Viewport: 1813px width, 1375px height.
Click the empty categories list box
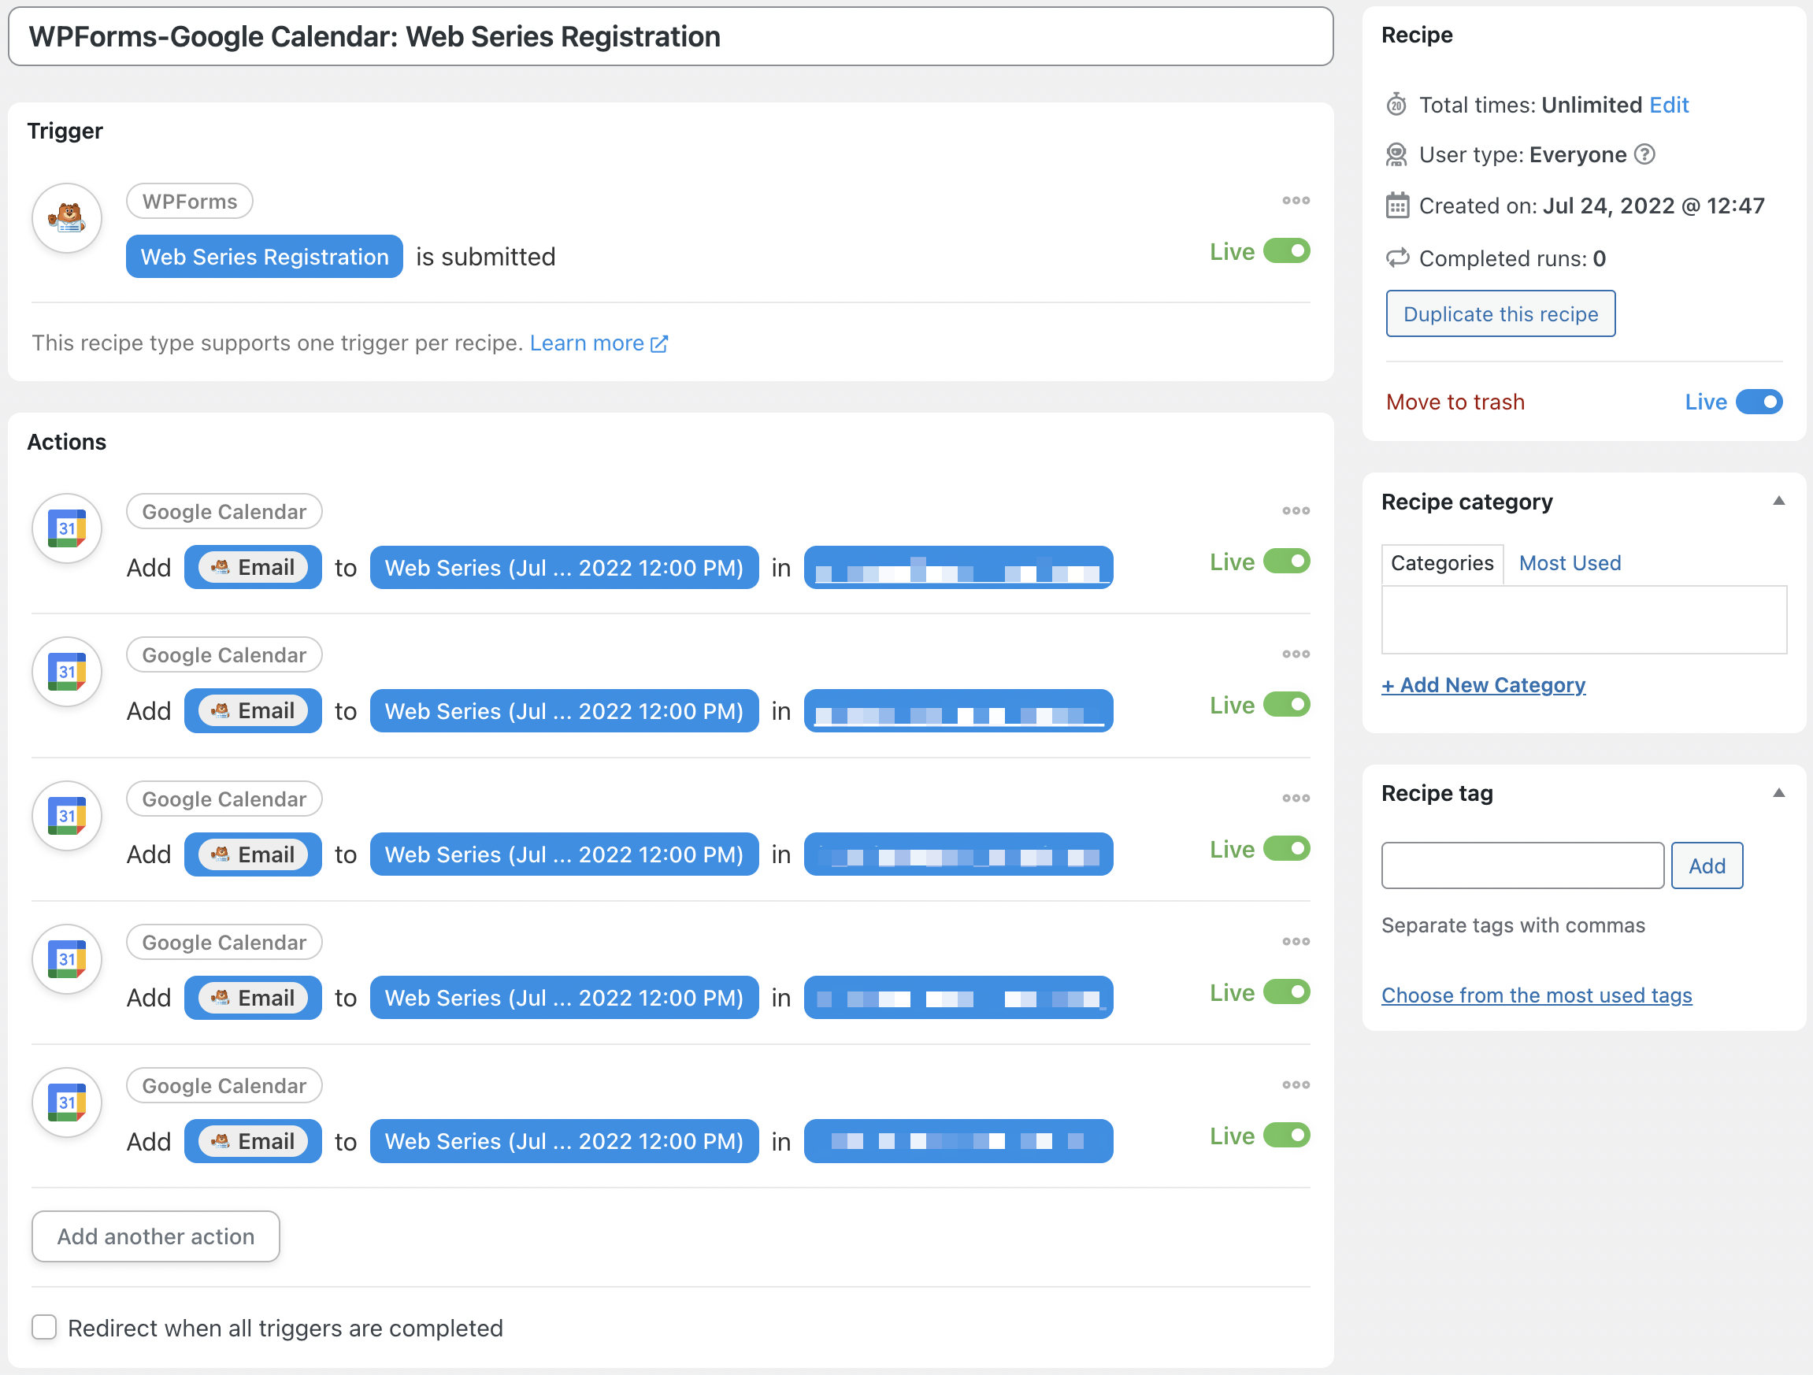pyautogui.click(x=1584, y=620)
